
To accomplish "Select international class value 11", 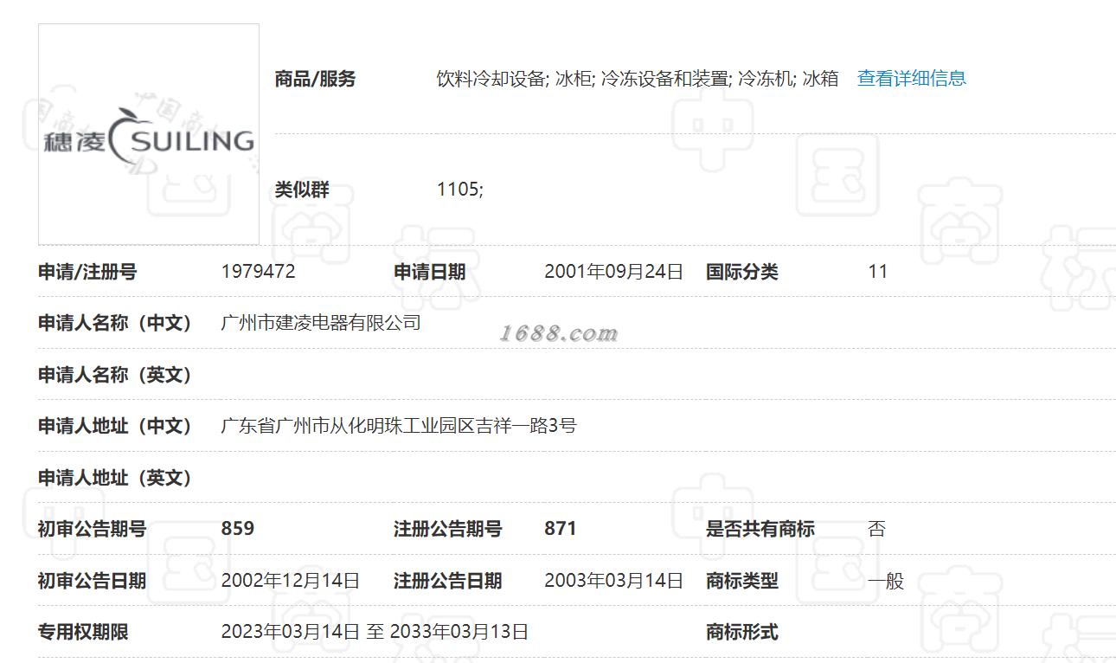I will coord(877,272).
